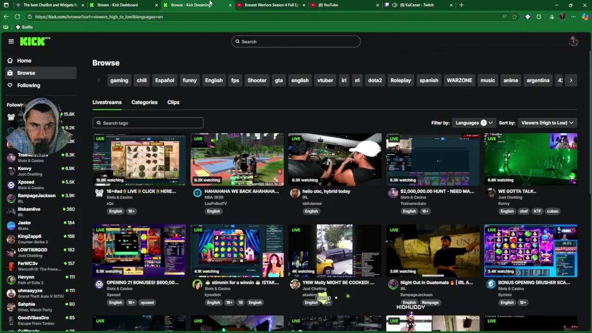
Task: Click the BotRix bookmark
Action: point(24,27)
